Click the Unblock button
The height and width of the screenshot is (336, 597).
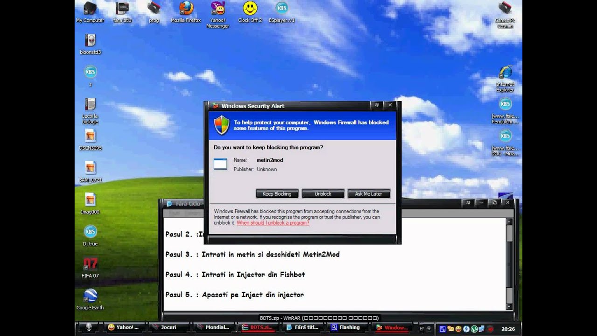[x=323, y=194]
